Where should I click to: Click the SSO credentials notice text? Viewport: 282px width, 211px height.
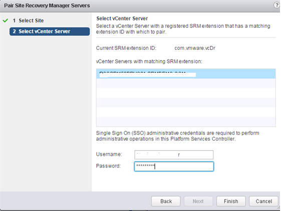point(177,136)
